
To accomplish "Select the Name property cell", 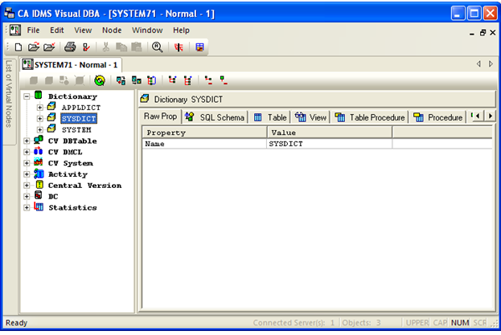I will pos(204,144).
